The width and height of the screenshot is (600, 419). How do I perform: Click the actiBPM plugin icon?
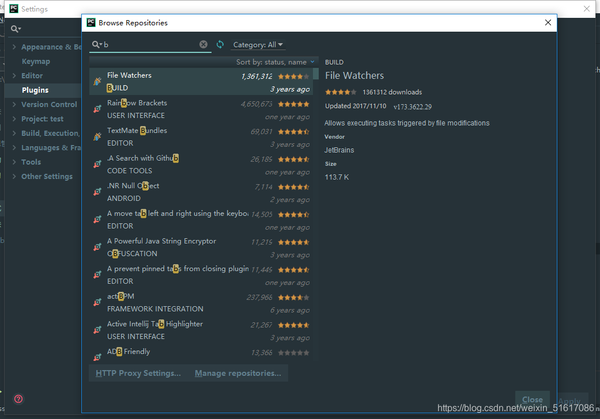tap(97, 303)
